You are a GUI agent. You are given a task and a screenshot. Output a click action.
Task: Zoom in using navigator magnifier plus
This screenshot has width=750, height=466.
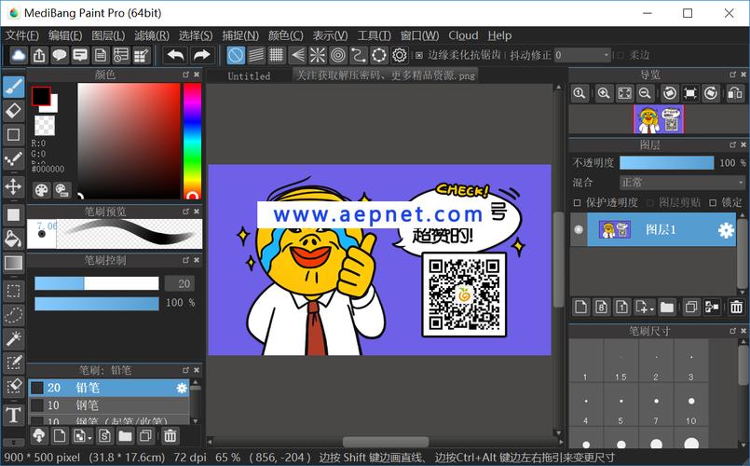click(604, 93)
